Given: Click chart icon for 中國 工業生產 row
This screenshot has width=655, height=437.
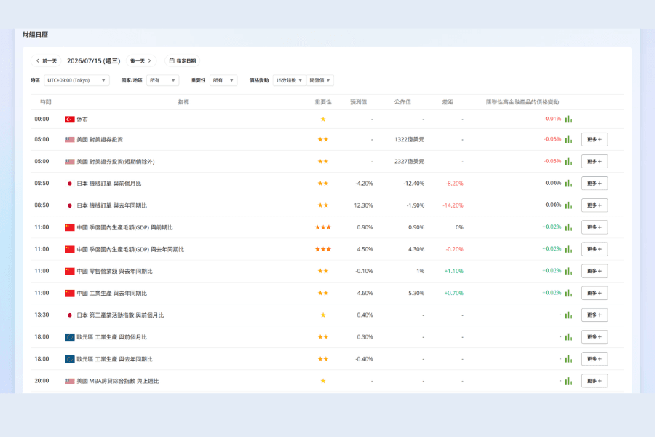Looking at the screenshot, I should click(568, 293).
